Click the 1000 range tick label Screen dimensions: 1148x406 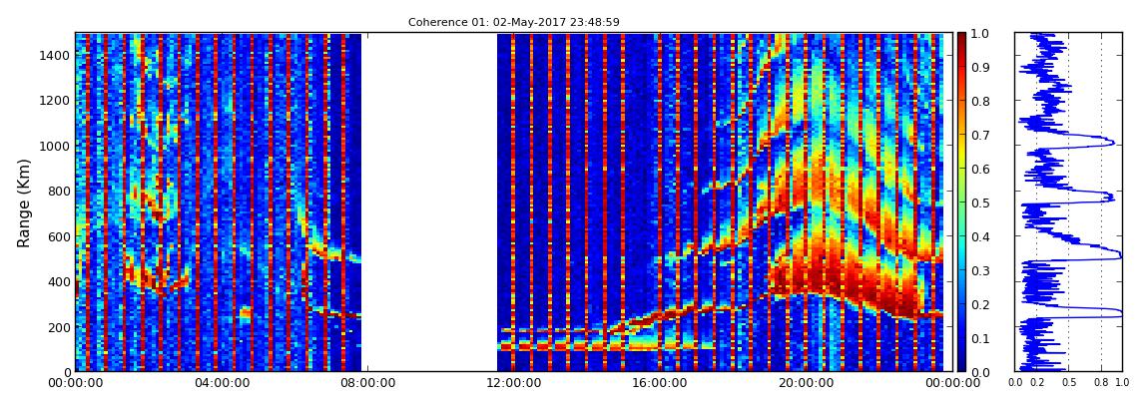[54, 146]
